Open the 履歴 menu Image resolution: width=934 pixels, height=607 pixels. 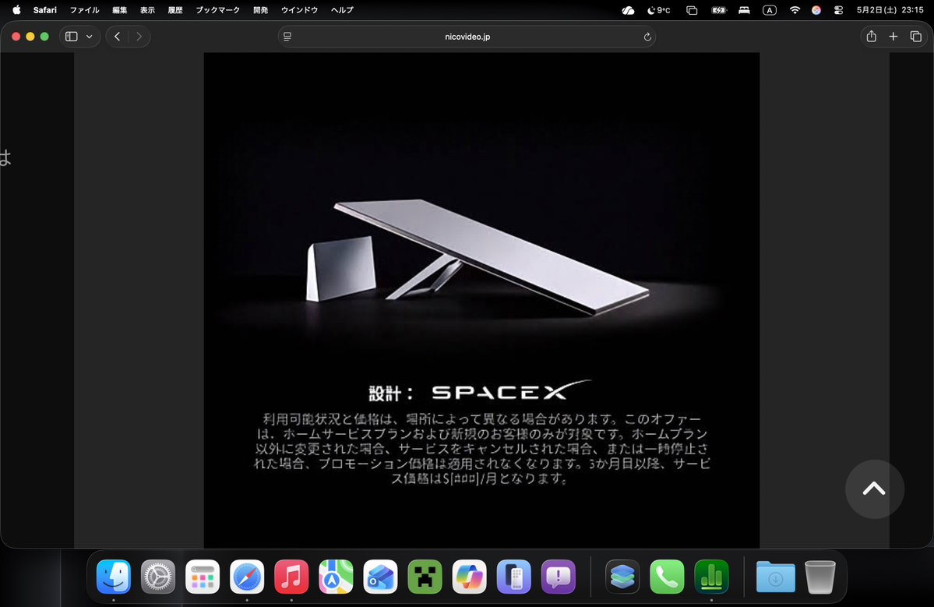tap(175, 9)
